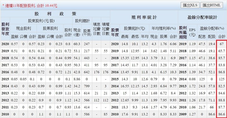The image size is (227, 118).
Task: Select 2017 in the 股價年度 column
Action: [115, 65]
